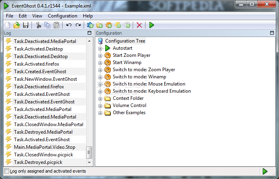This screenshot has width=279, height=179.
Task: Open the Configuration menu
Action: (63, 16)
